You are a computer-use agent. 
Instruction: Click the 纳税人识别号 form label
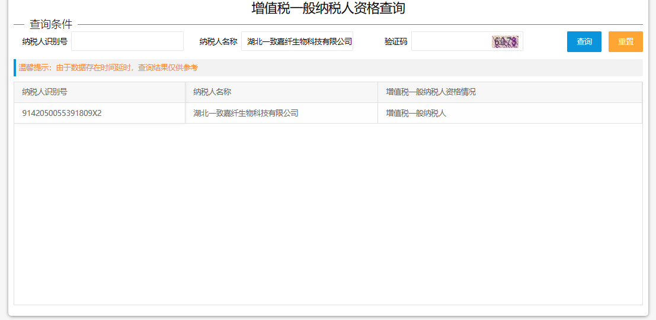[44, 41]
